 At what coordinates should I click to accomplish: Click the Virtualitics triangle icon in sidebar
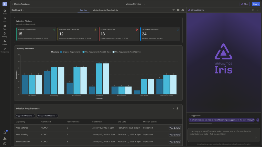coord(5,138)
